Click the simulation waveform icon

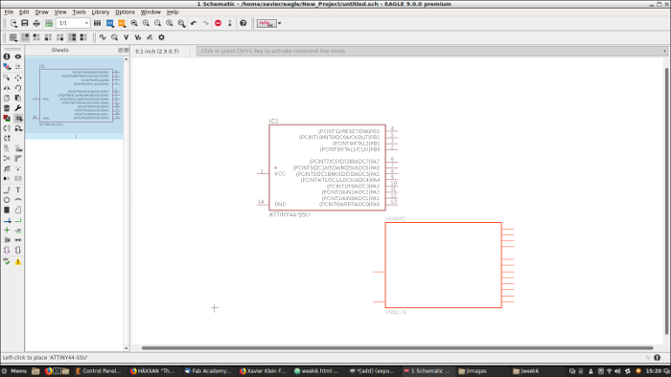103,37
